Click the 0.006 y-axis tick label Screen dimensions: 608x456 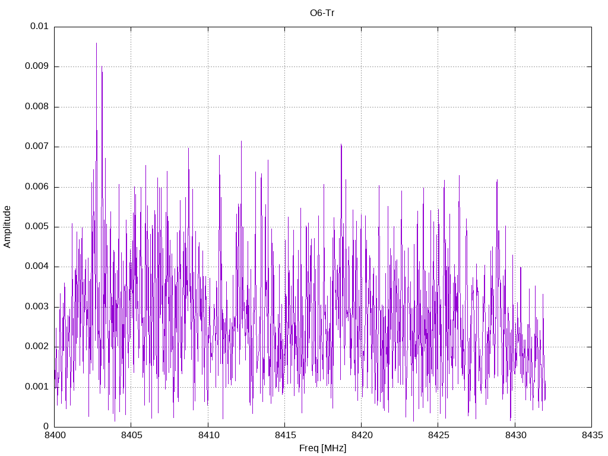pyautogui.click(x=37, y=187)
